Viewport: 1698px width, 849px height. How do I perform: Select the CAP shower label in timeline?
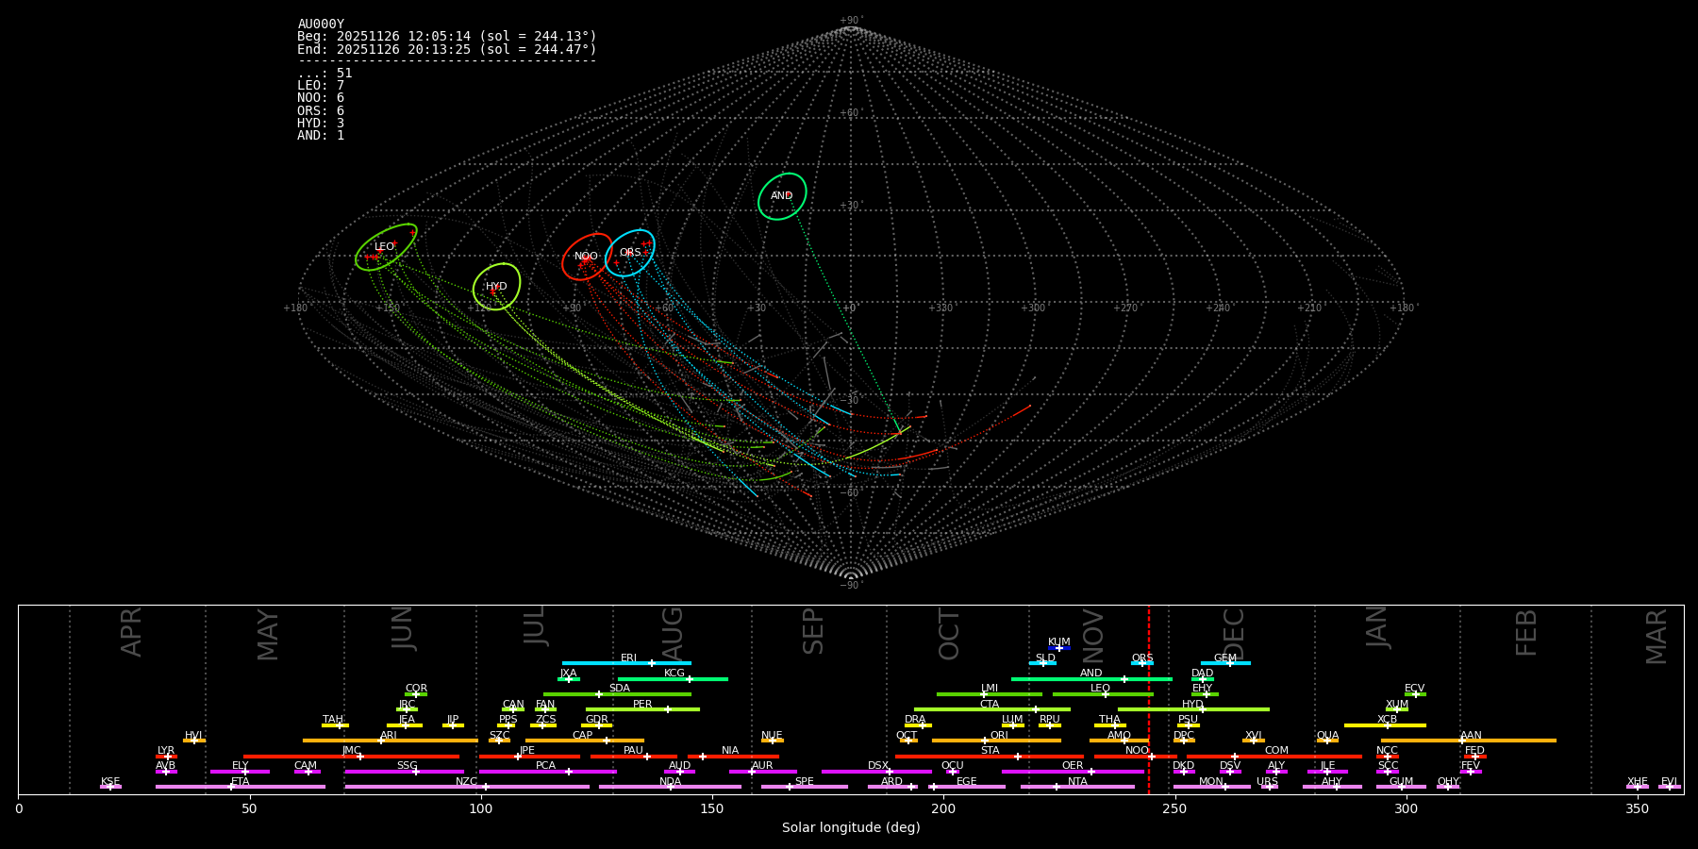583,736
